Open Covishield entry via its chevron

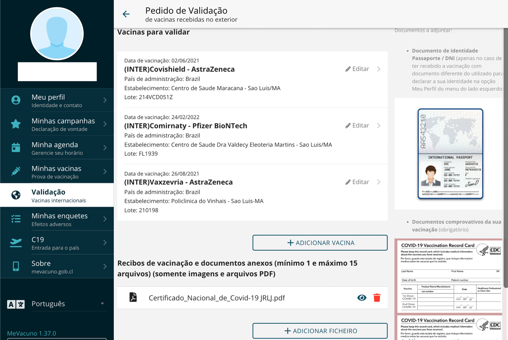point(379,69)
